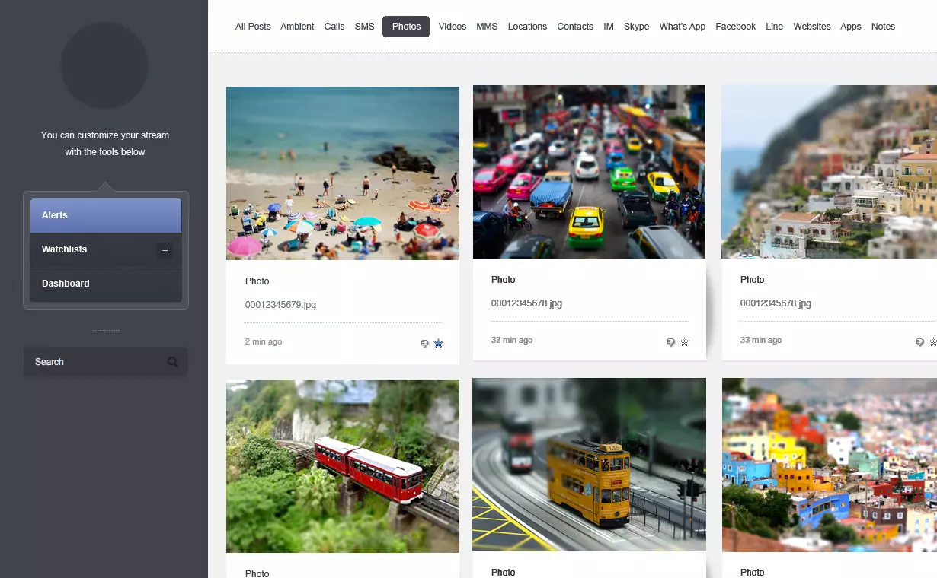
Task: Click the filename 00012345679.jpg
Action: pyautogui.click(x=280, y=305)
